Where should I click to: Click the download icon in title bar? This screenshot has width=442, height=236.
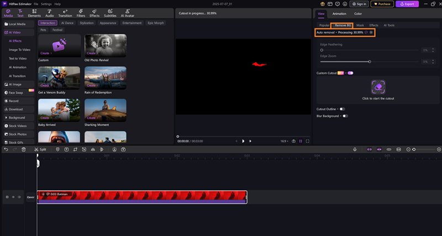345,4
